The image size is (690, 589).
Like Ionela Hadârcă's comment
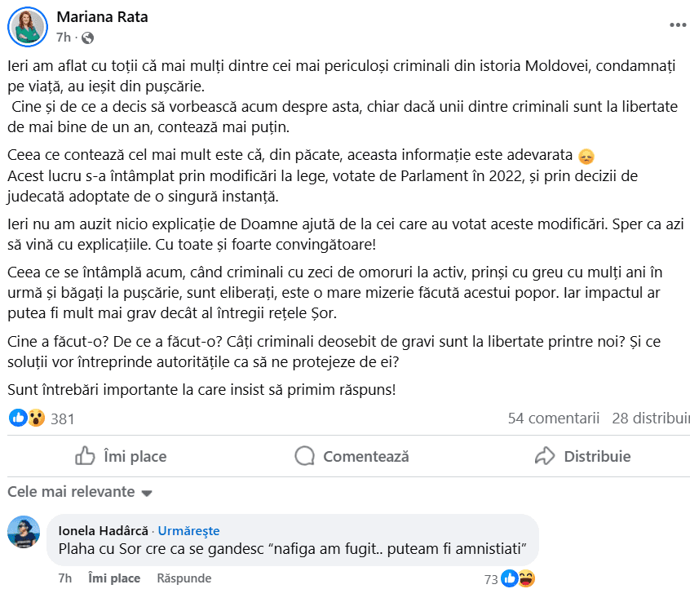click(x=113, y=578)
